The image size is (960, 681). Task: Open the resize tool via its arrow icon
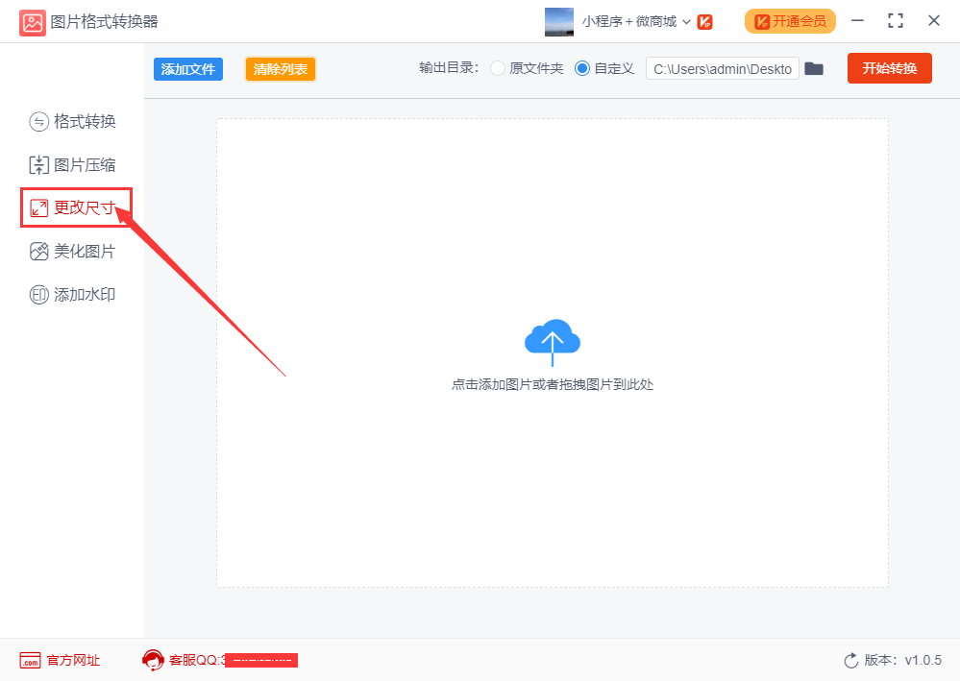pyautogui.click(x=38, y=208)
